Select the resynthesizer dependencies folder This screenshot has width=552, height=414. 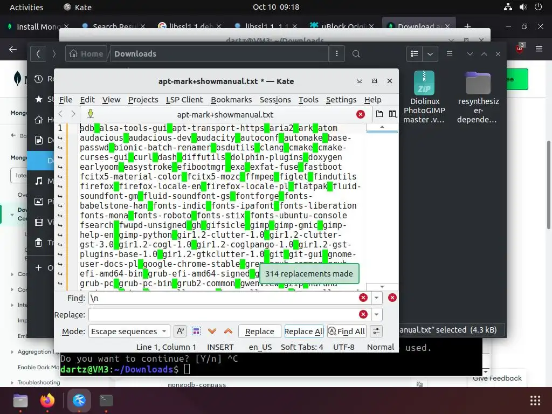tap(478, 97)
